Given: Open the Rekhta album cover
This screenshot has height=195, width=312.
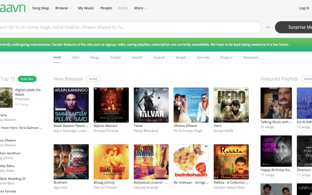Looking at the screenshot, I should (231, 162).
